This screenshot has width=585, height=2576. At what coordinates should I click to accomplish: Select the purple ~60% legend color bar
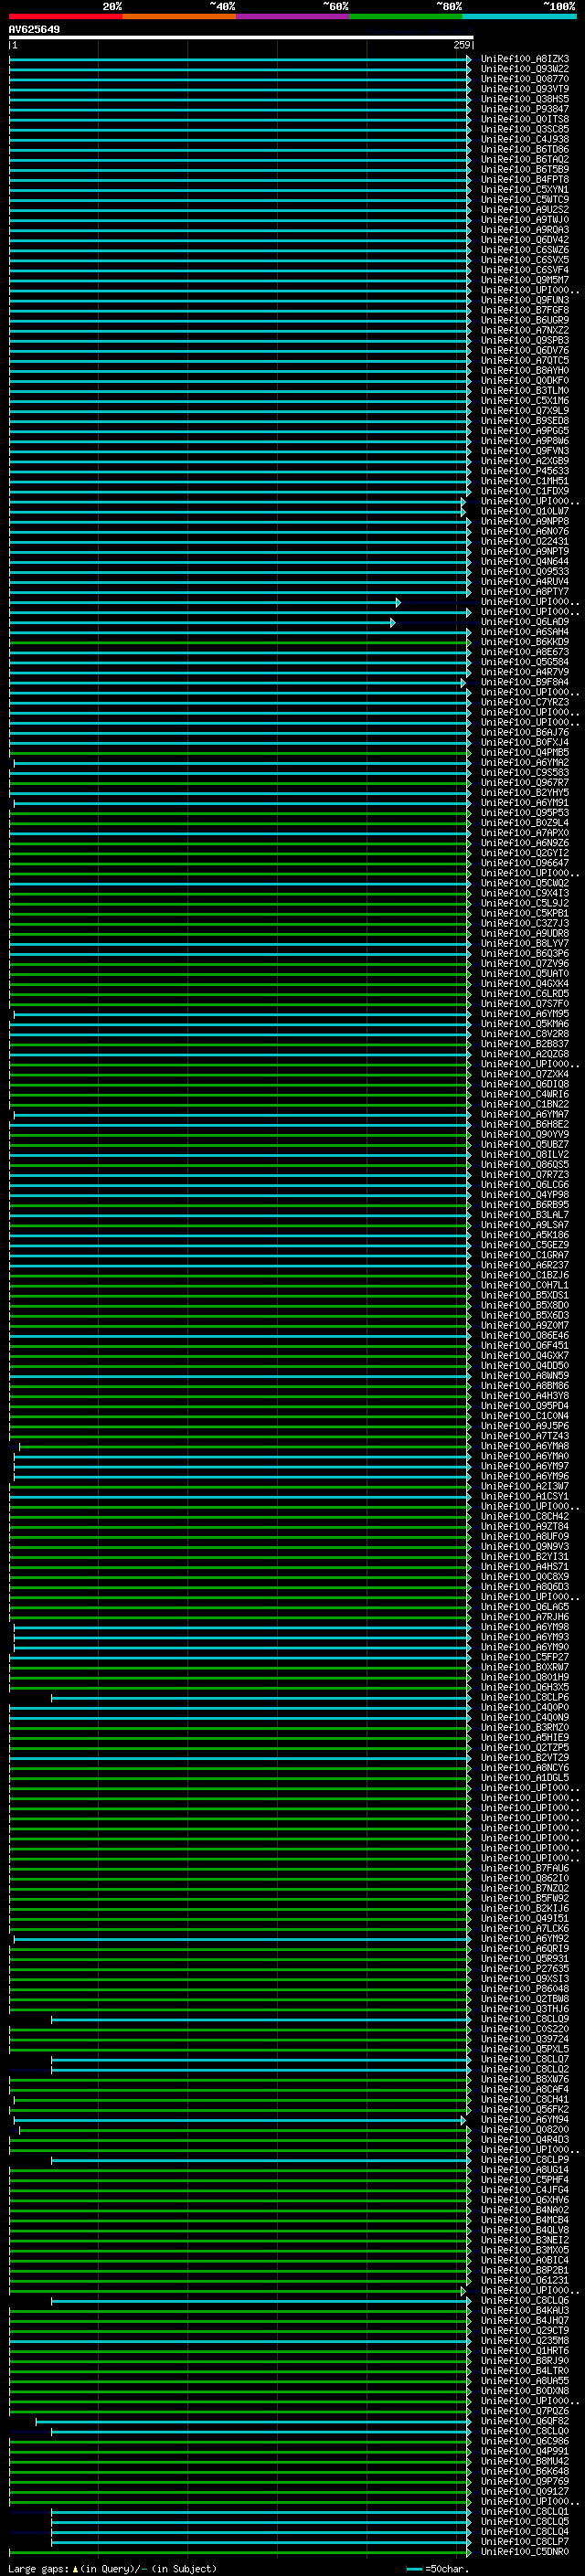[292, 16]
